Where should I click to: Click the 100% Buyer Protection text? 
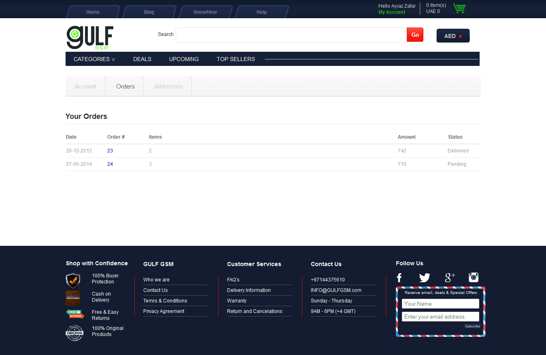[105, 279]
